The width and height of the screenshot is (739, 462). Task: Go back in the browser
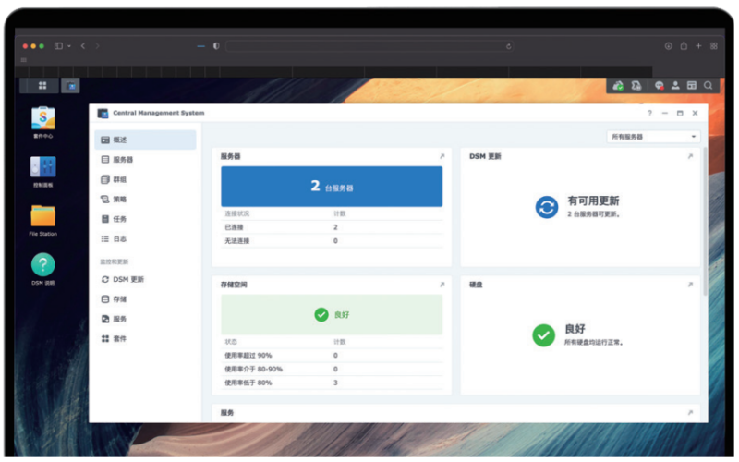tap(83, 45)
